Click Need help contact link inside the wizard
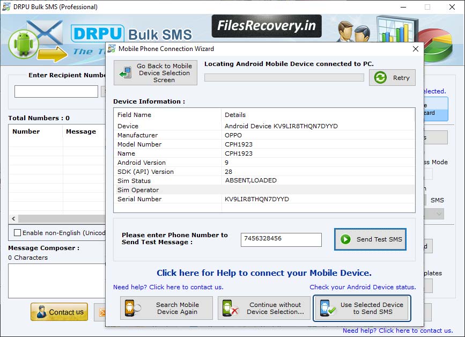 coord(168,287)
